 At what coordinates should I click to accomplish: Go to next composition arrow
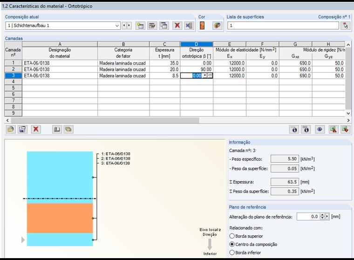129,26
